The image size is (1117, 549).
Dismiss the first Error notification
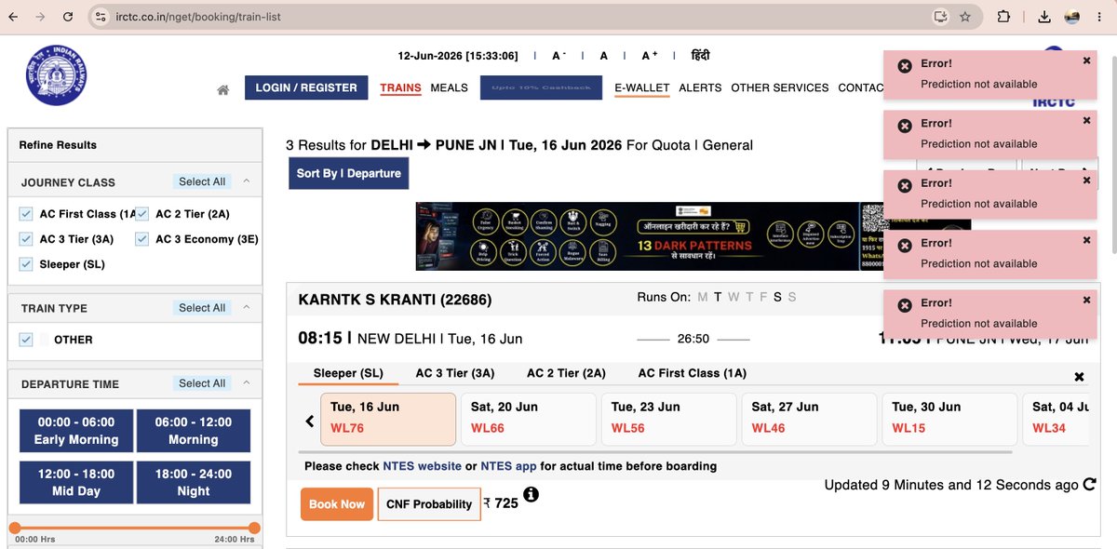pos(1086,60)
